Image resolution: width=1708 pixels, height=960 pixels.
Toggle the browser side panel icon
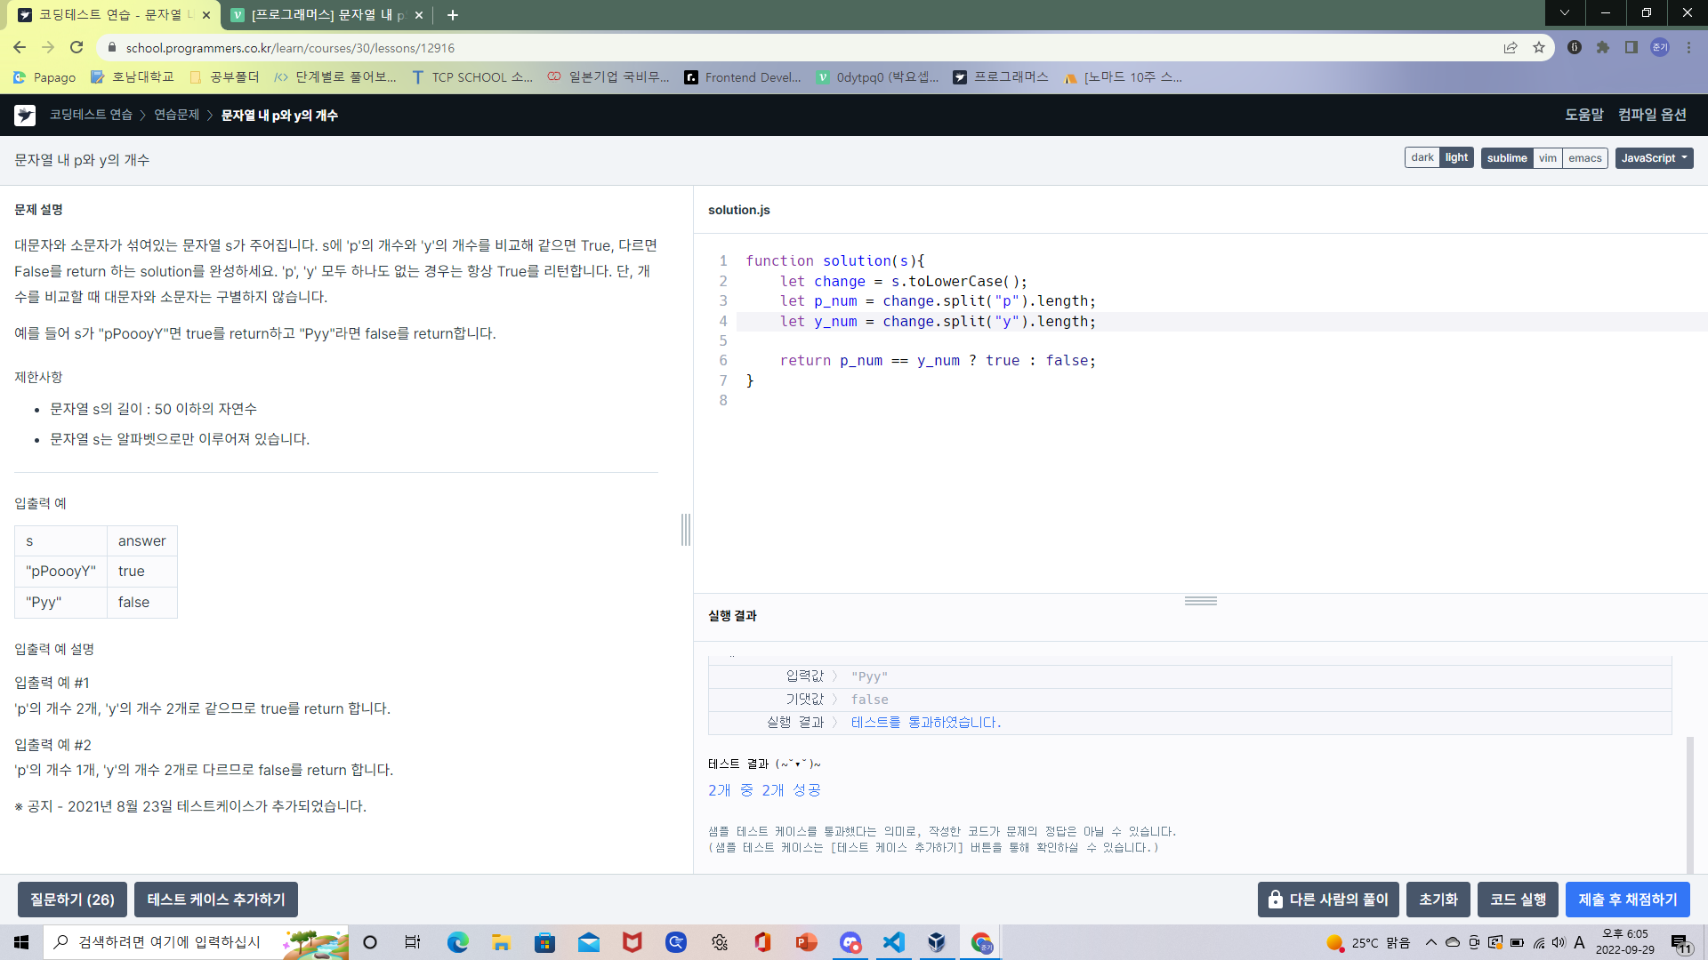pyautogui.click(x=1631, y=48)
